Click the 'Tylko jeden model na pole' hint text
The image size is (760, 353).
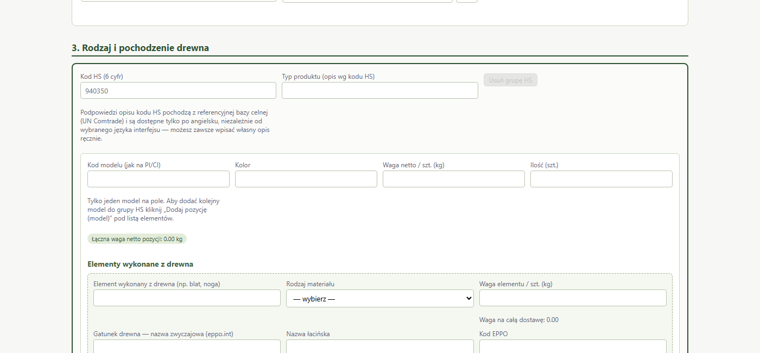tap(154, 210)
